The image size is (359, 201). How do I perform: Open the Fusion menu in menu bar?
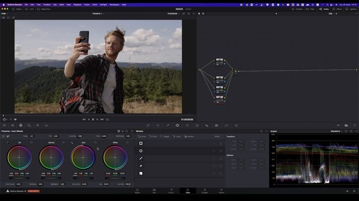[87, 4]
